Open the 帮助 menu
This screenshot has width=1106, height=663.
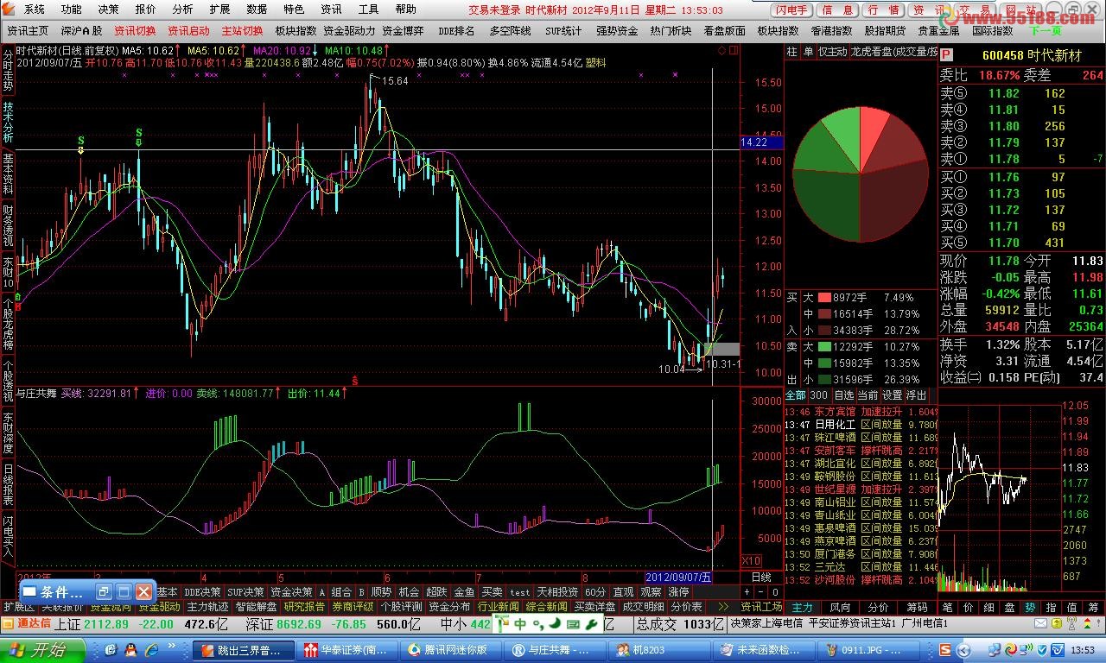[x=405, y=9]
